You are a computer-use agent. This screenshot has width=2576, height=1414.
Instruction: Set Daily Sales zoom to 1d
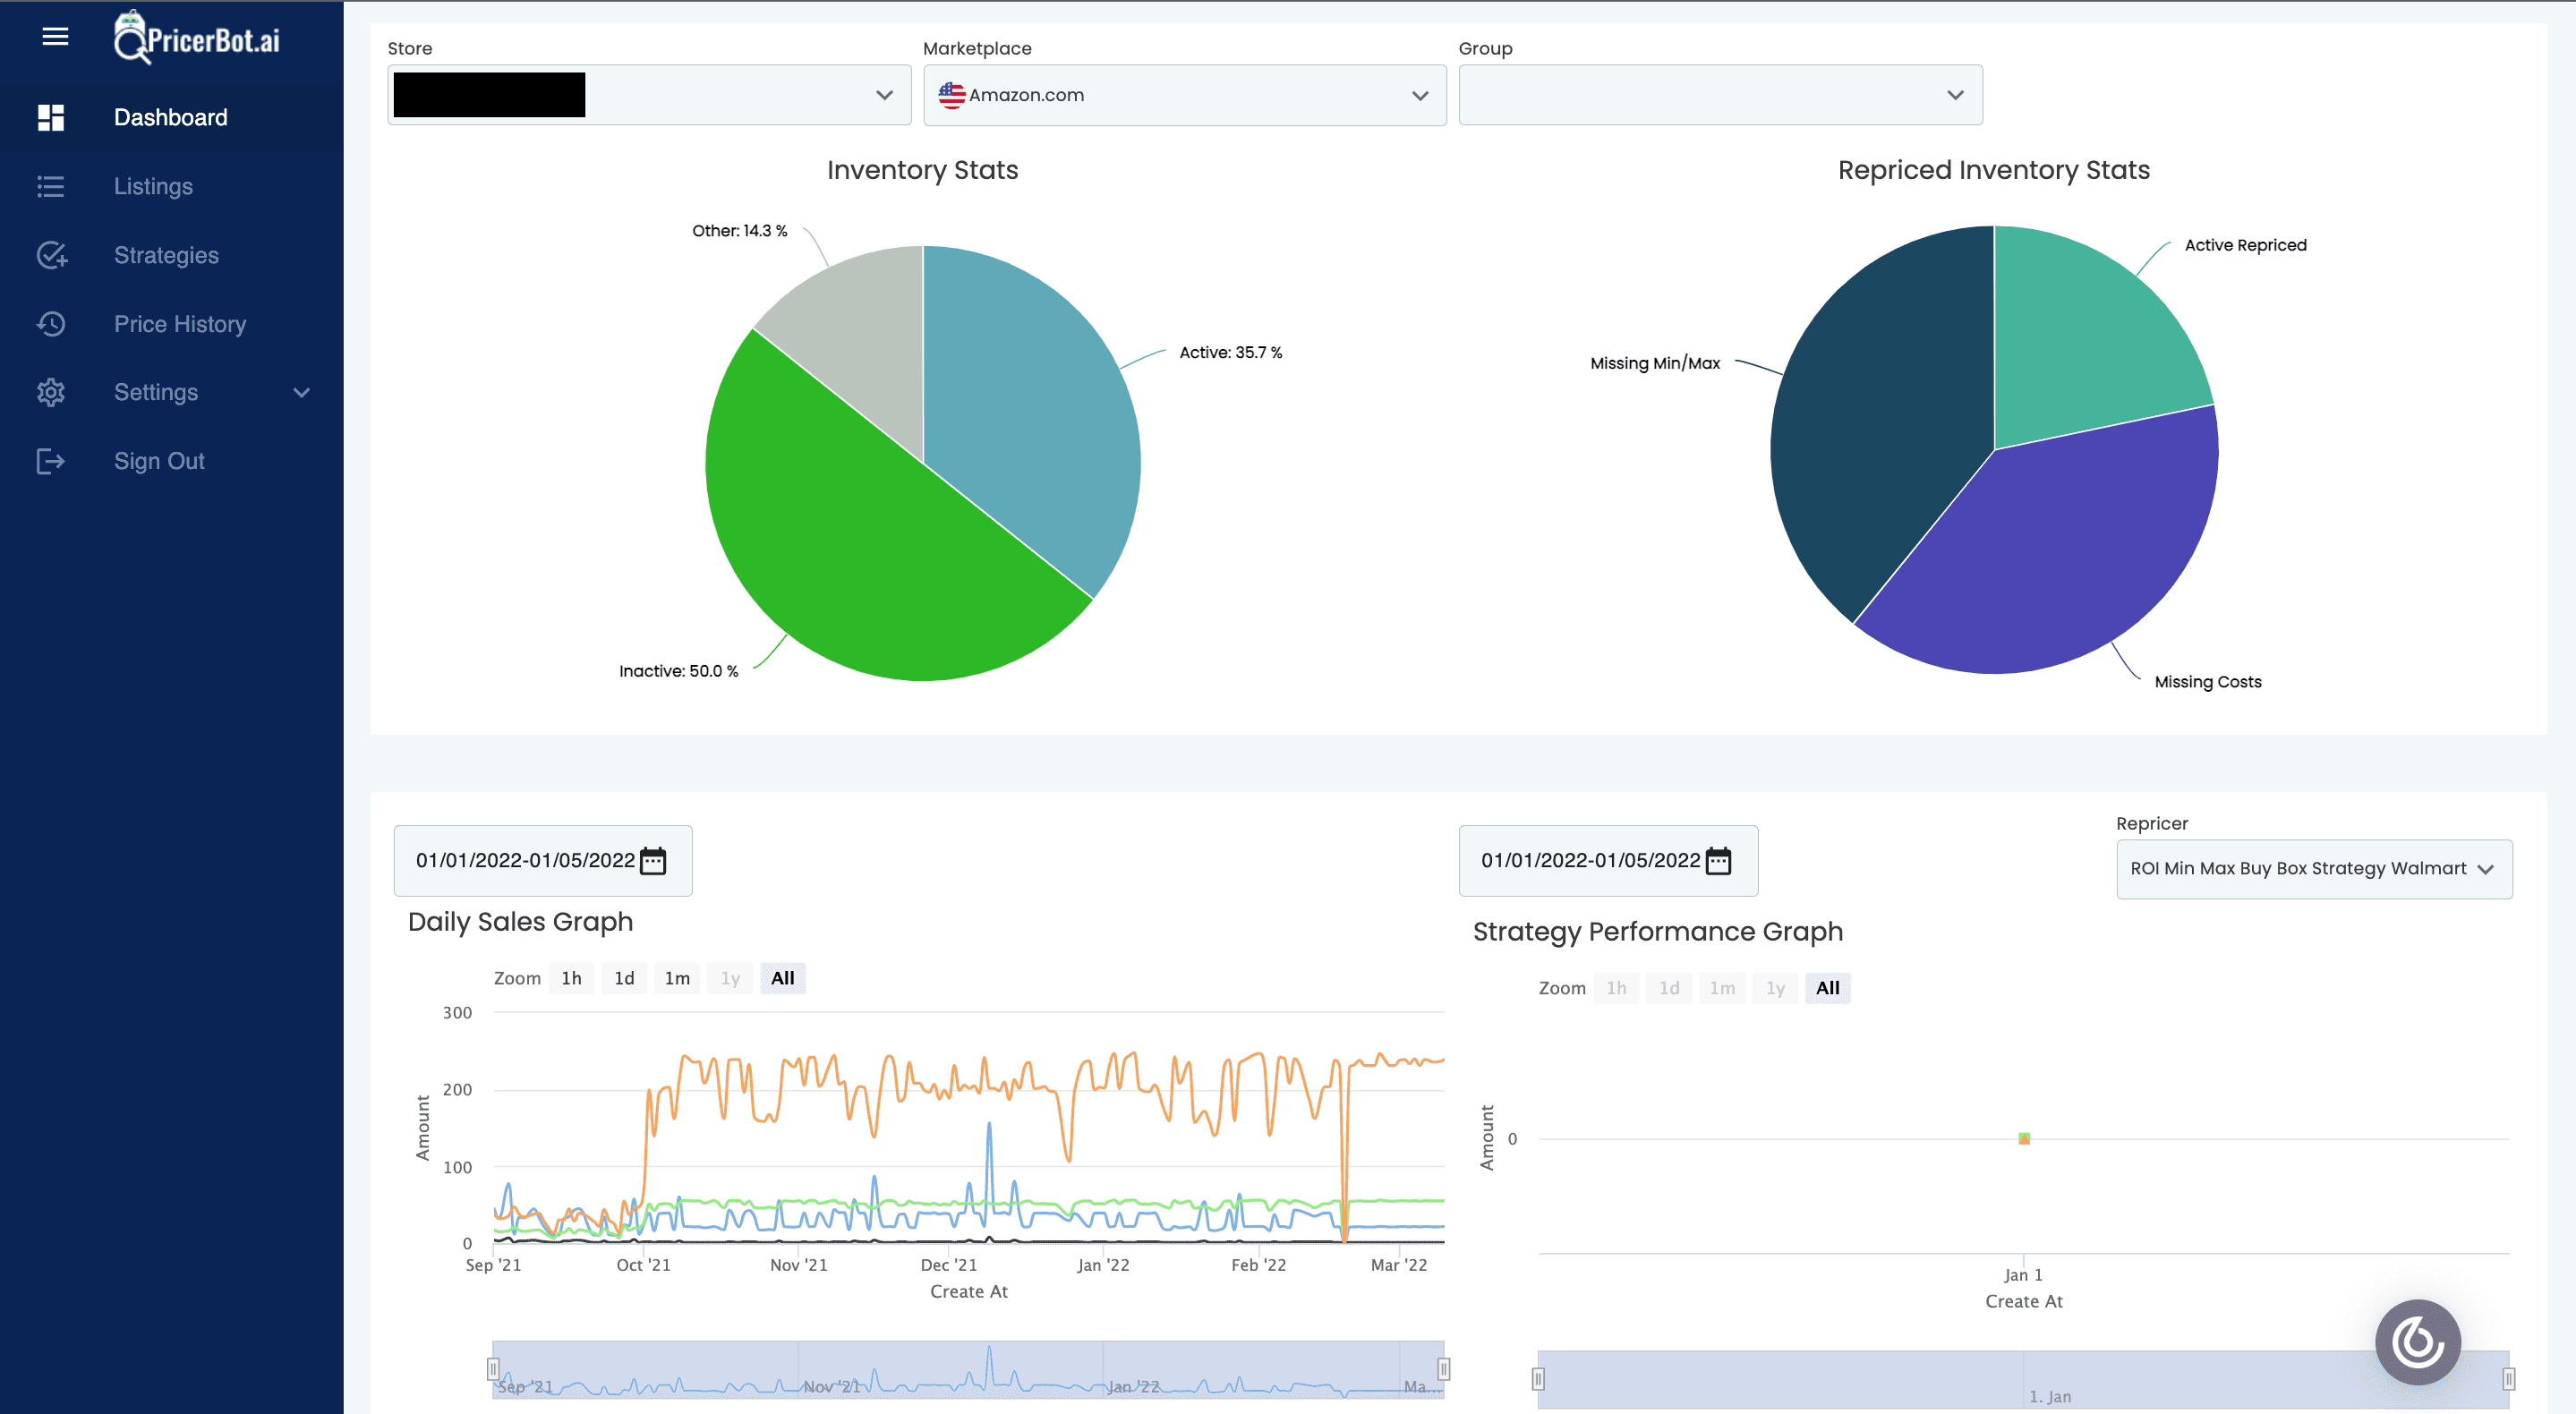[624, 978]
